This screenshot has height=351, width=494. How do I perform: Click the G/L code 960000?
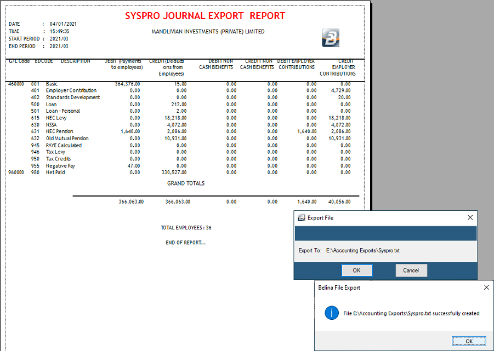16,172
